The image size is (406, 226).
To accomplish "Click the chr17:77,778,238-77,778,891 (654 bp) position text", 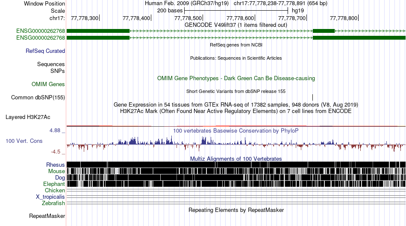I will 280,3.
